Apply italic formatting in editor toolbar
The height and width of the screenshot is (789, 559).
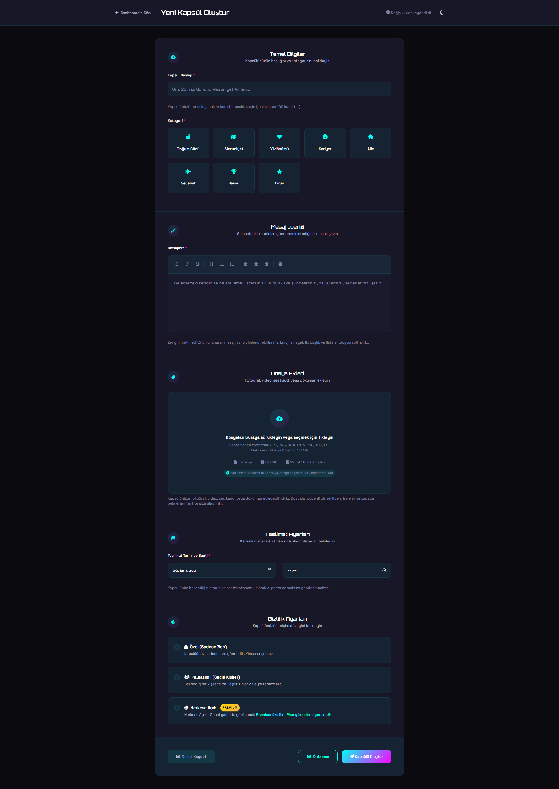click(187, 264)
